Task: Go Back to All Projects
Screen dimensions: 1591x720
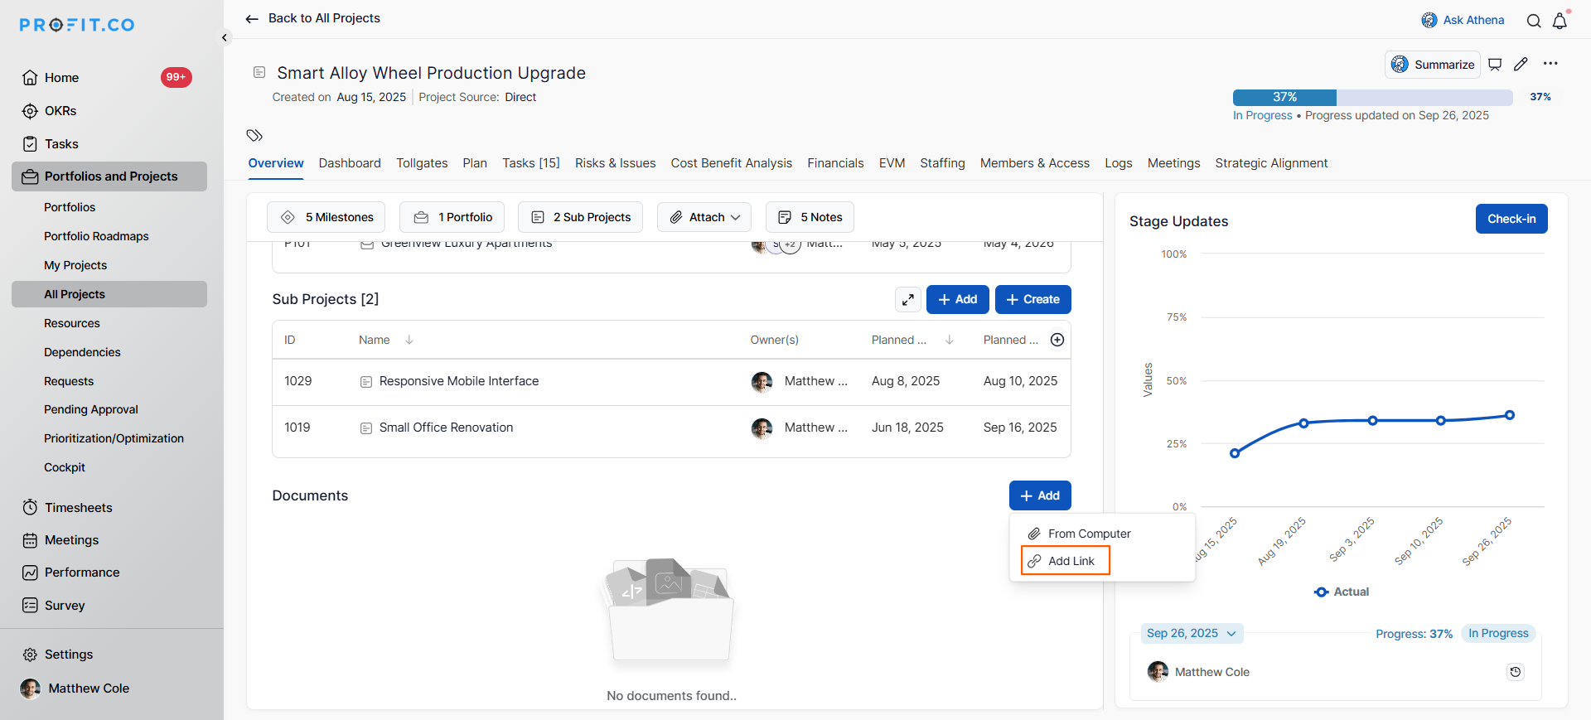Action: 313,18
